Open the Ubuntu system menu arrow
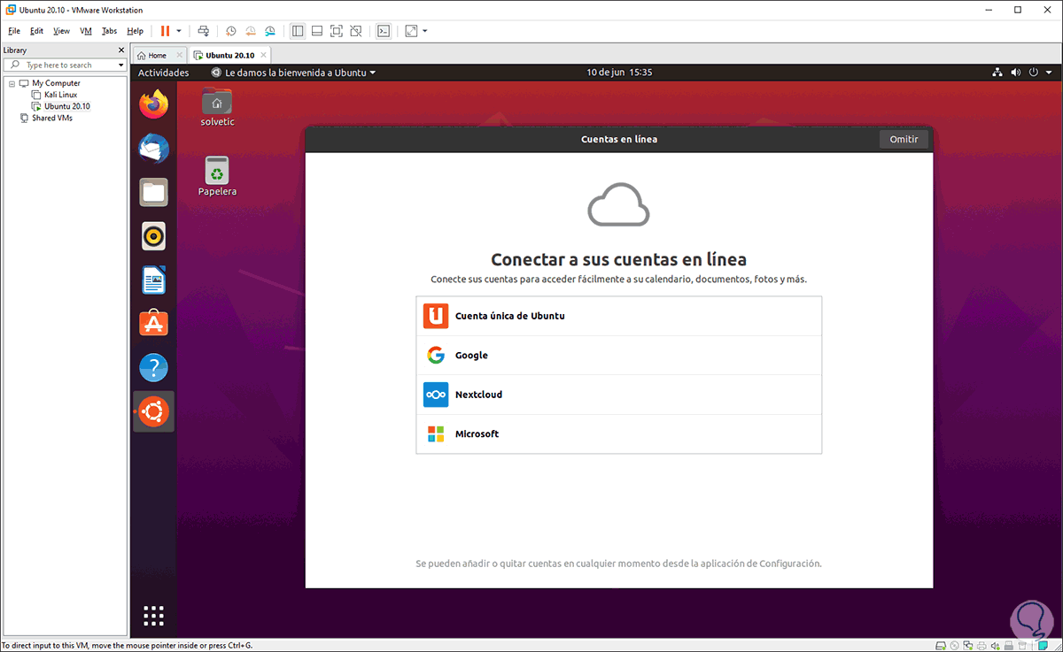 pyautogui.click(x=1047, y=73)
